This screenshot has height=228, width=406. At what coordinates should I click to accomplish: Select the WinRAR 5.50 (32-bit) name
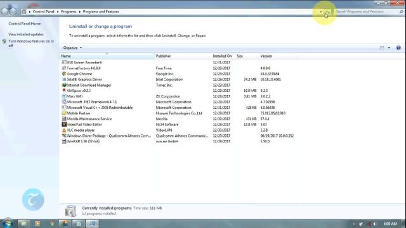pyautogui.click(x=83, y=141)
